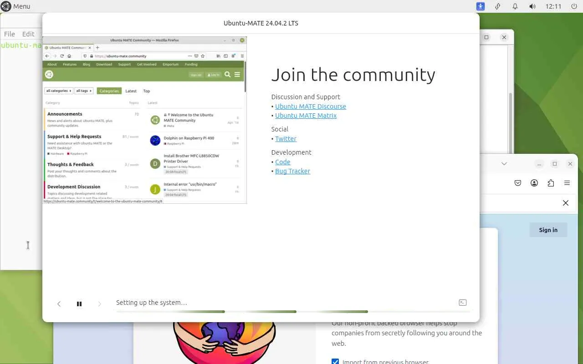Go back to the previous installer slide

[59, 303]
